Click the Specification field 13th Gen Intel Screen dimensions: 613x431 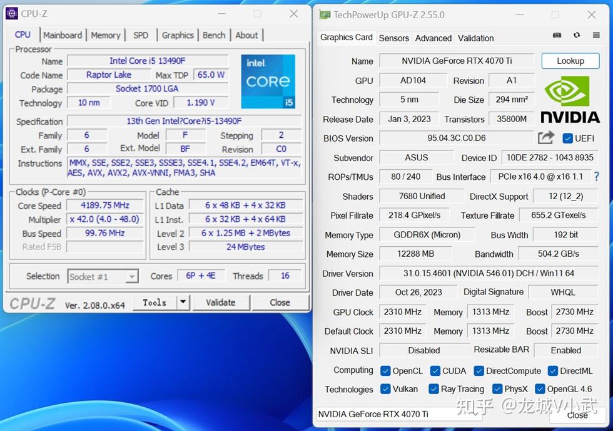[184, 121]
